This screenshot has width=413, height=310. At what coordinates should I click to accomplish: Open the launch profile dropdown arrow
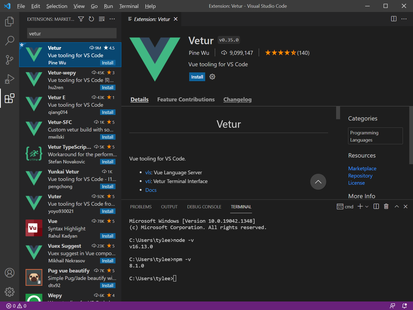tap(367, 206)
